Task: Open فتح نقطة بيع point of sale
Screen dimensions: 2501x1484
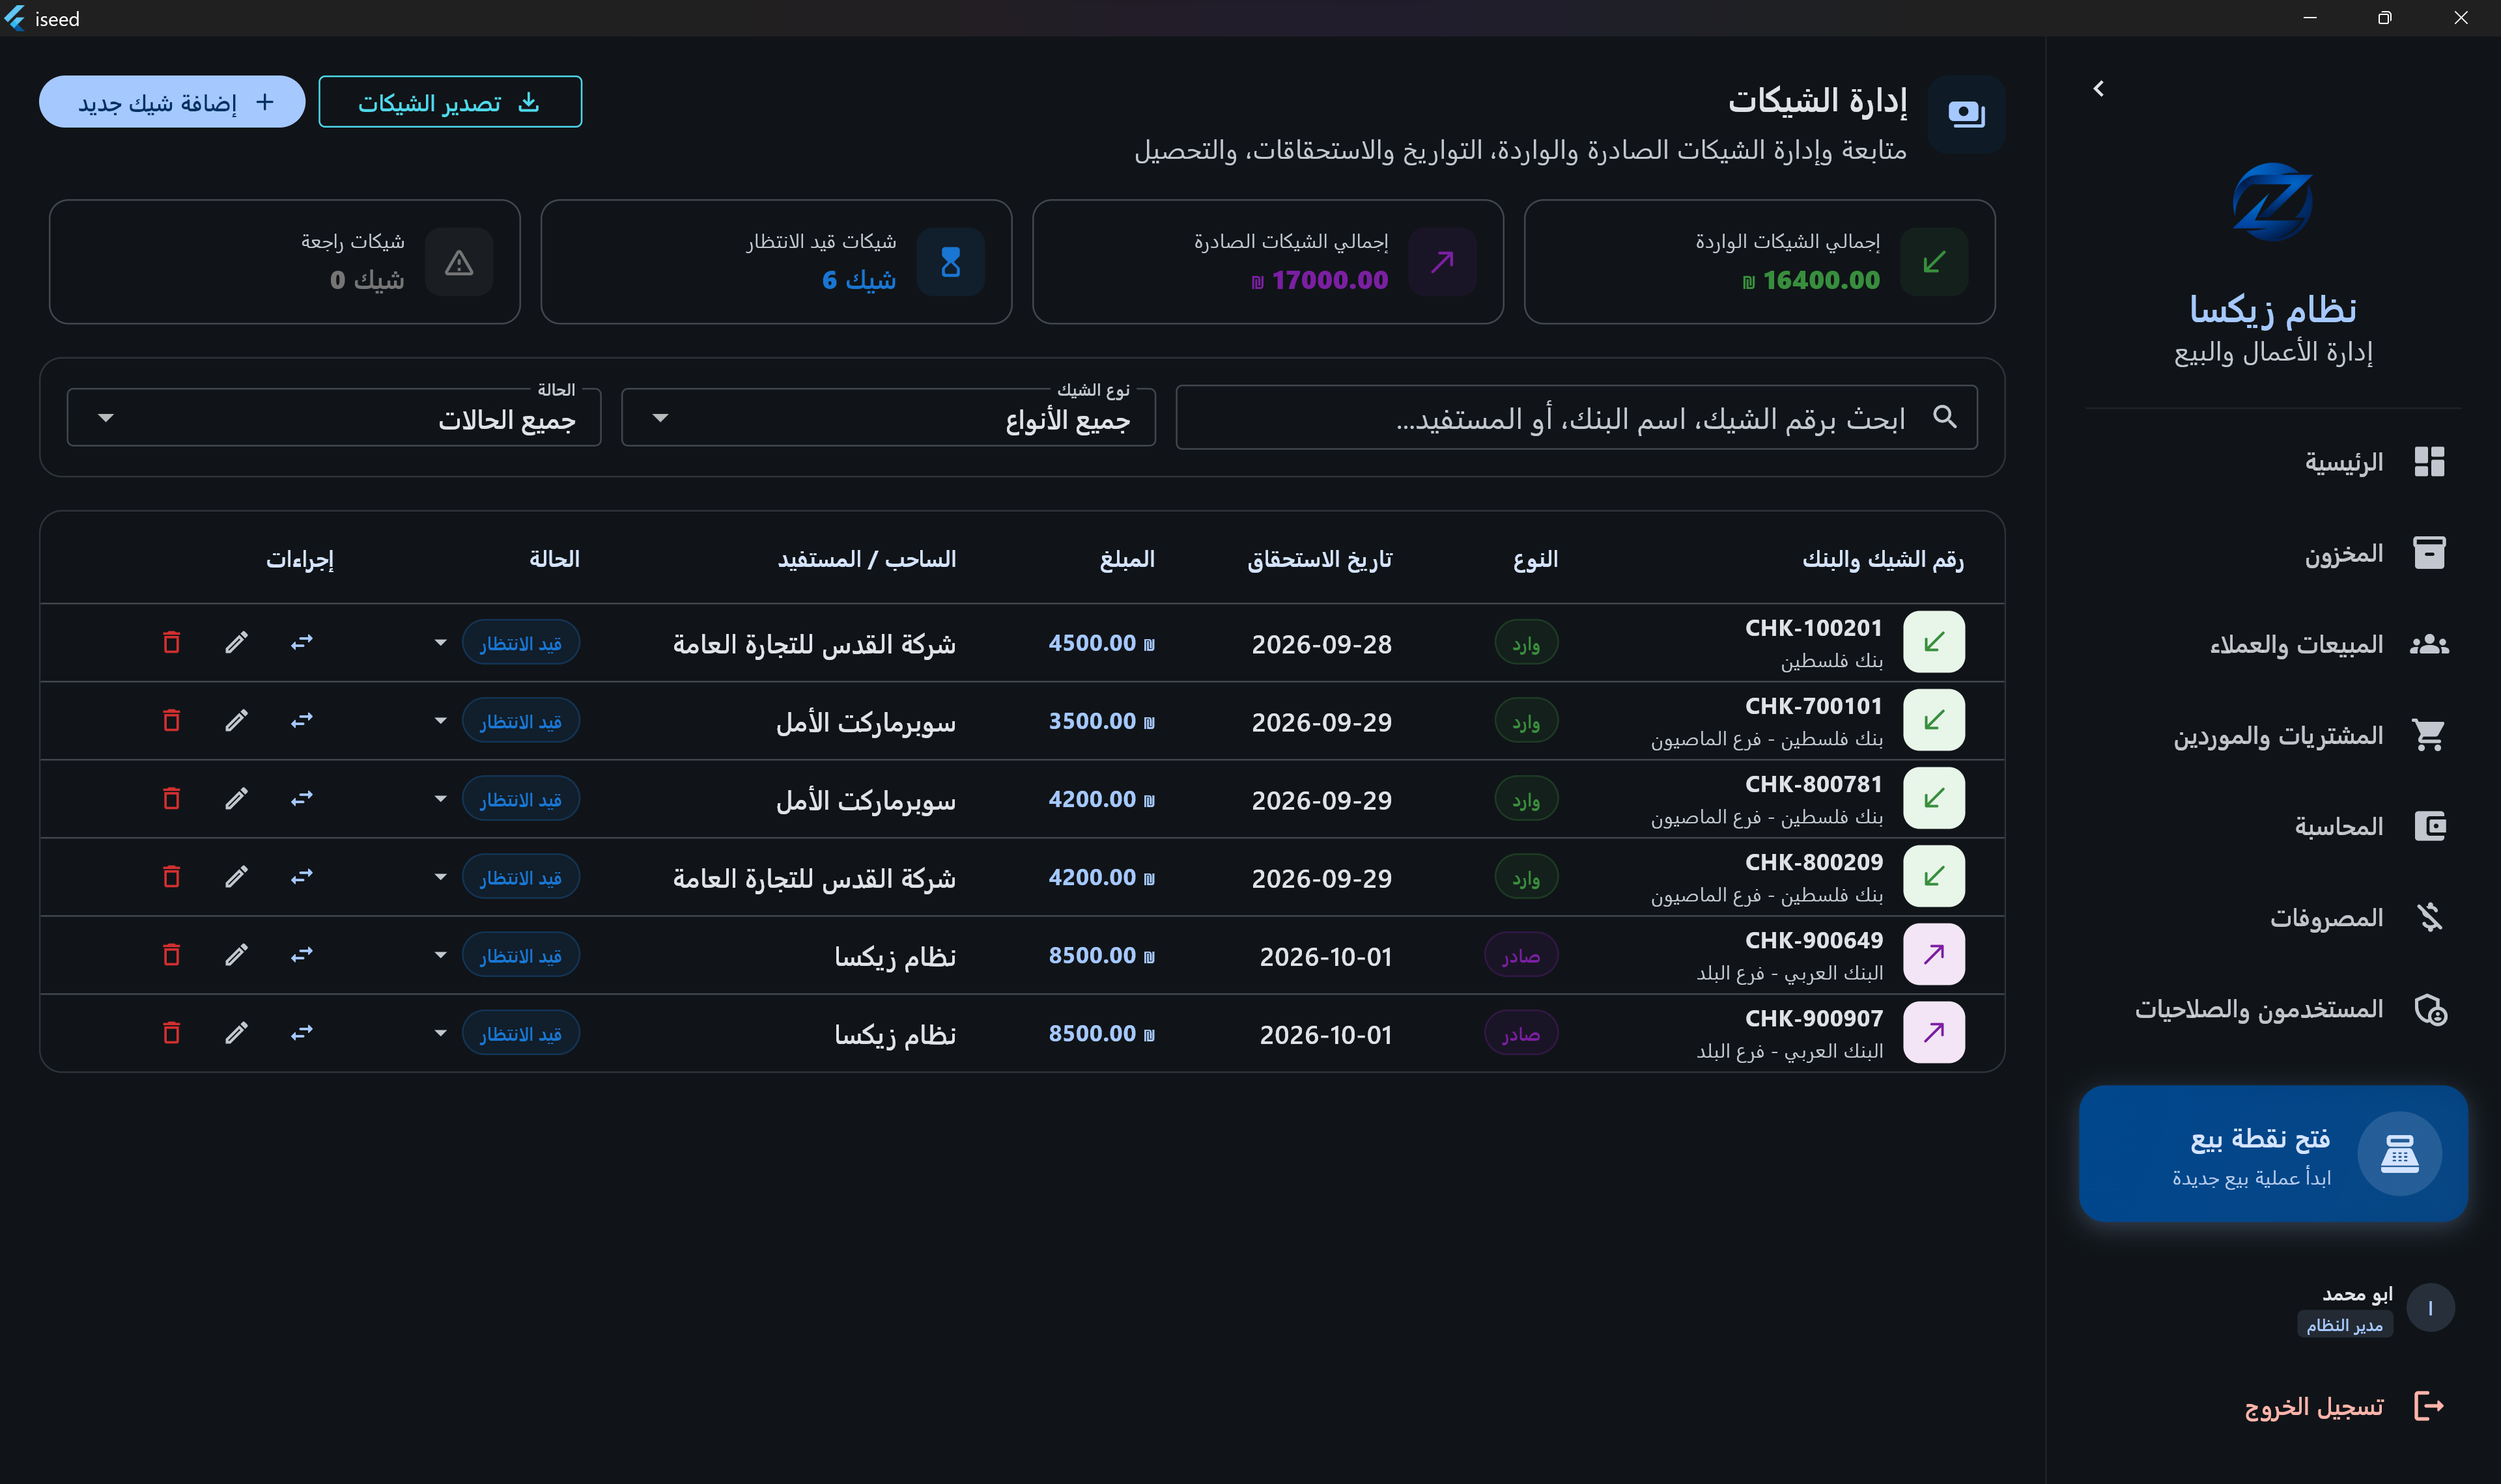Action: coord(2273,1153)
